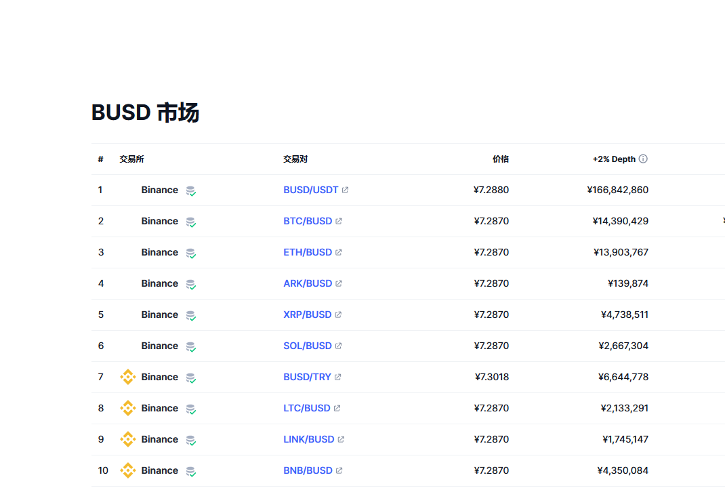The height and width of the screenshot is (488, 725).
Task: Click the Binance name in row 4
Action: pyautogui.click(x=159, y=283)
